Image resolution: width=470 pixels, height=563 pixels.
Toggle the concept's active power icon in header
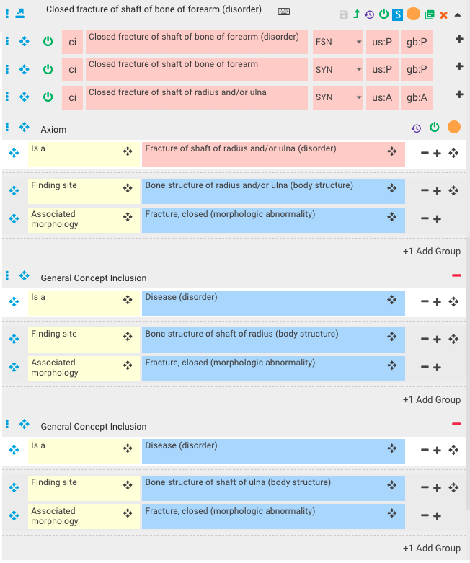[x=383, y=14]
